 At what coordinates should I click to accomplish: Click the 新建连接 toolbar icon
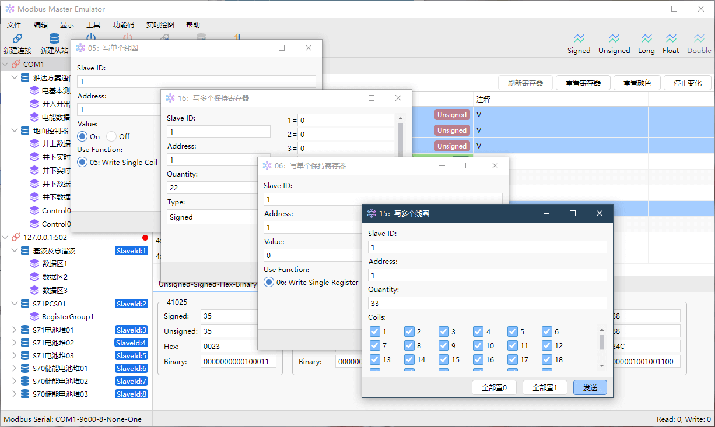(x=17, y=38)
